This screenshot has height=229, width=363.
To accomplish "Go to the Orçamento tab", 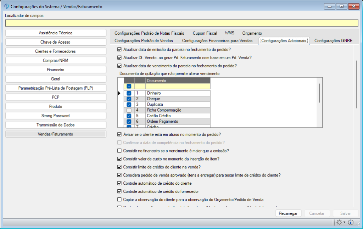I will 252,33.
